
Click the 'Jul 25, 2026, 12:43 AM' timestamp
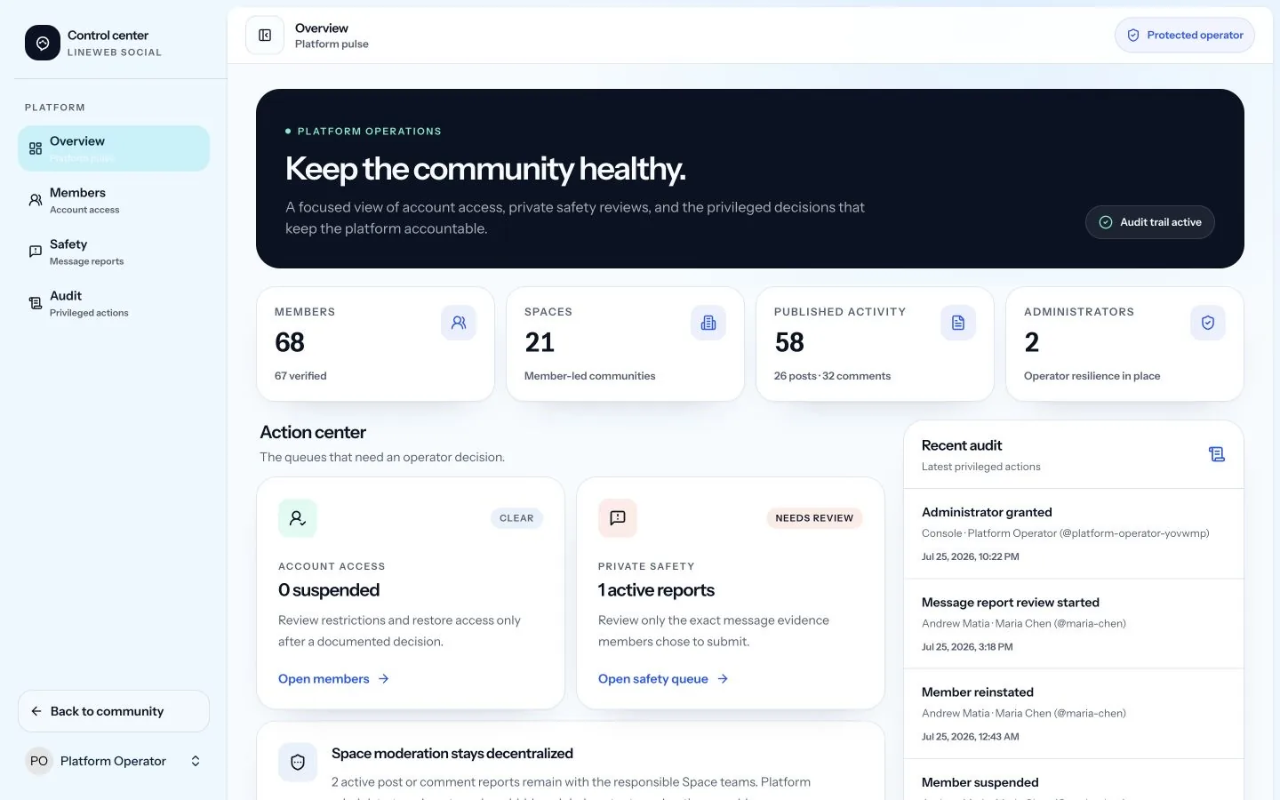(971, 736)
